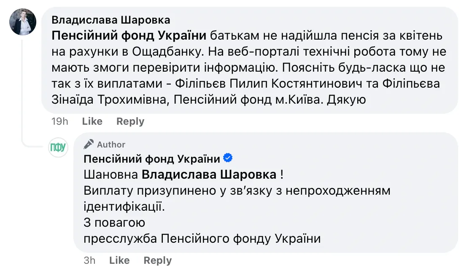Like Владислава Шаровка's comment
The height and width of the screenshot is (268, 464).
[x=92, y=121]
